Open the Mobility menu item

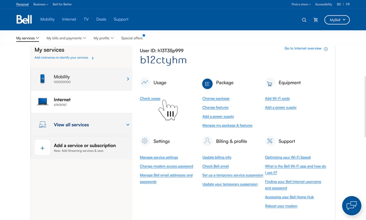pyautogui.click(x=48, y=19)
